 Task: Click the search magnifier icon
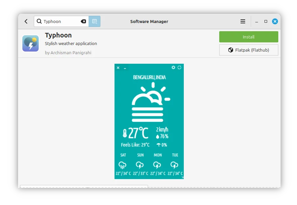click(x=39, y=21)
